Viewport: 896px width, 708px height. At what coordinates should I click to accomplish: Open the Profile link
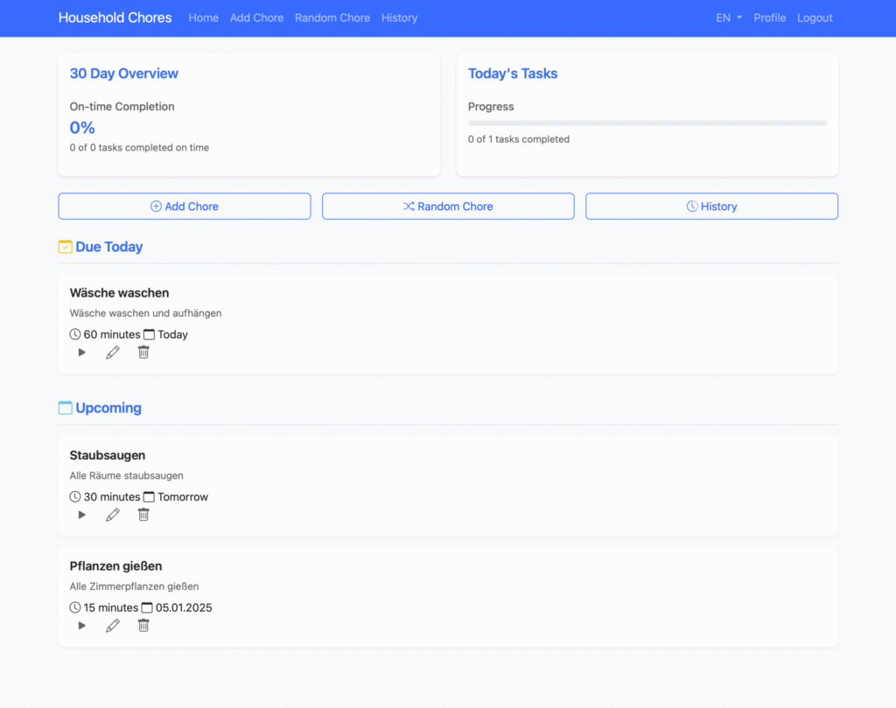tap(769, 18)
